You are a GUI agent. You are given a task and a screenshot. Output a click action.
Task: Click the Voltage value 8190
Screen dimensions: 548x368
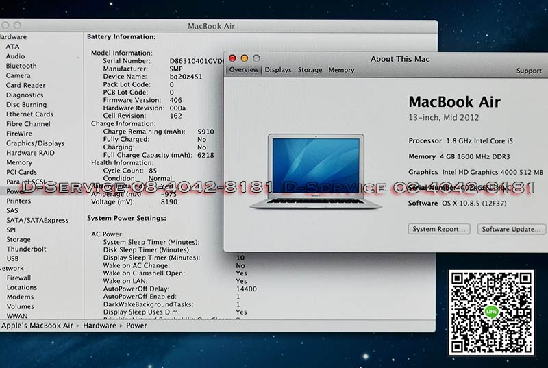[x=169, y=201]
